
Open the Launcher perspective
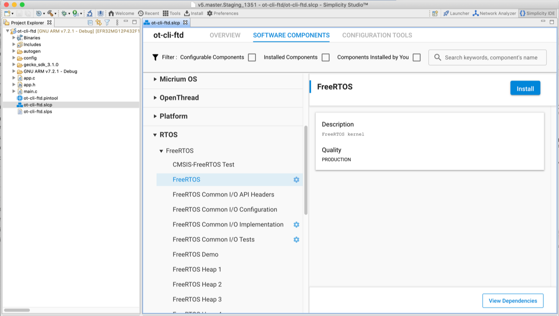456,14
